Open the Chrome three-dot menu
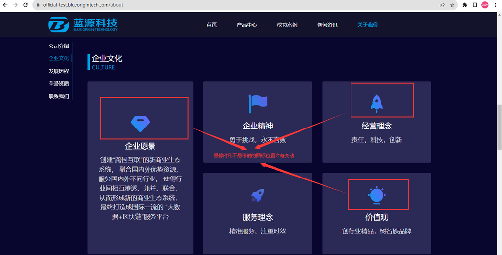 click(495, 5)
